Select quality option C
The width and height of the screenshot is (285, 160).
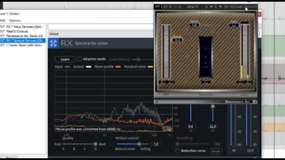[85, 149]
